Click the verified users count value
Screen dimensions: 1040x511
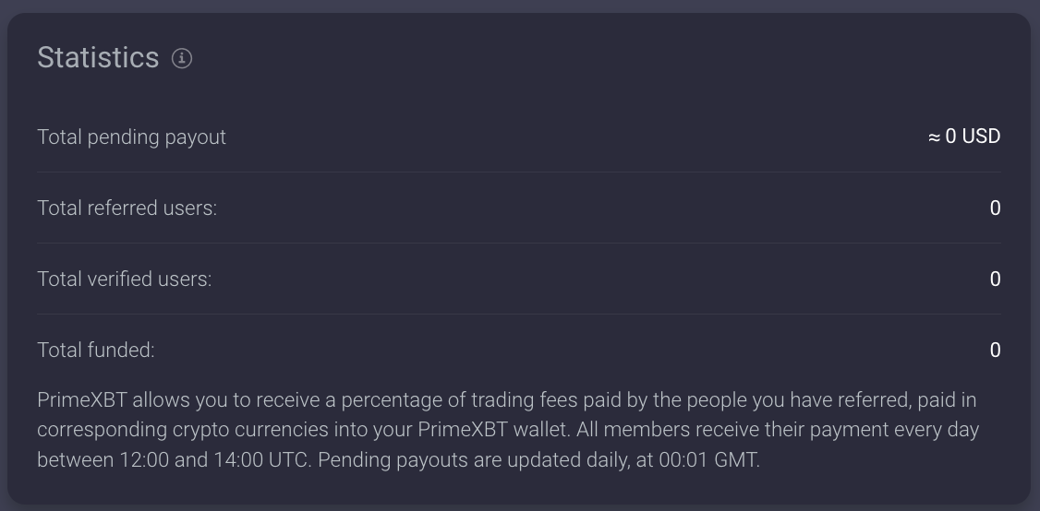(x=995, y=279)
